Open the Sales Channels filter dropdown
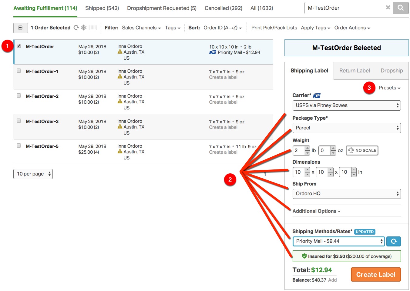Viewport: 410px width, 291px height. [141, 28]
